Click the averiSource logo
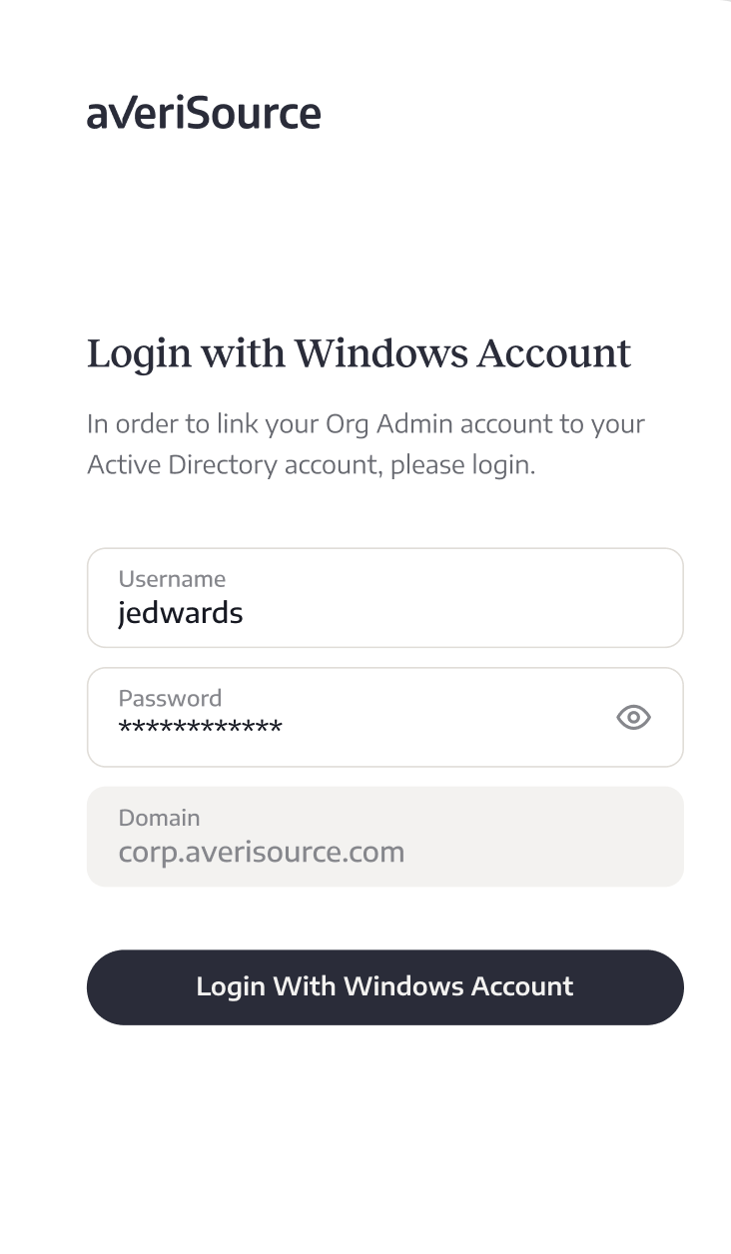The height and width of the screenshot is (1254, 731). 204,113
